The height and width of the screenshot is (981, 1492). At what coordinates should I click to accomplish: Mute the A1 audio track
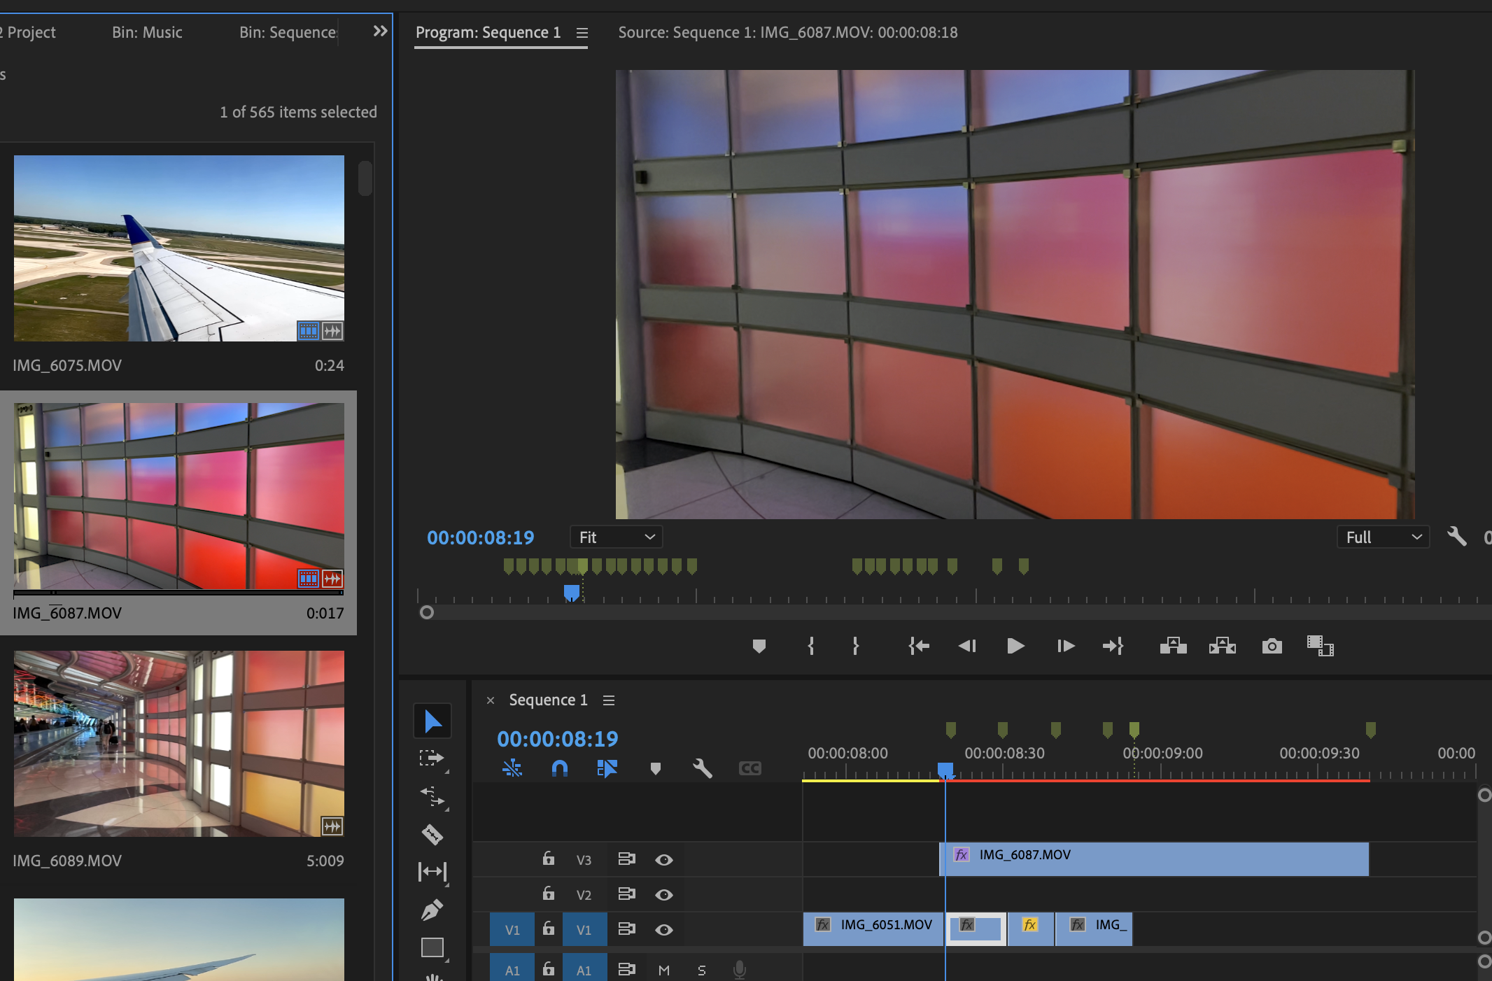click(x=663, y=969)
